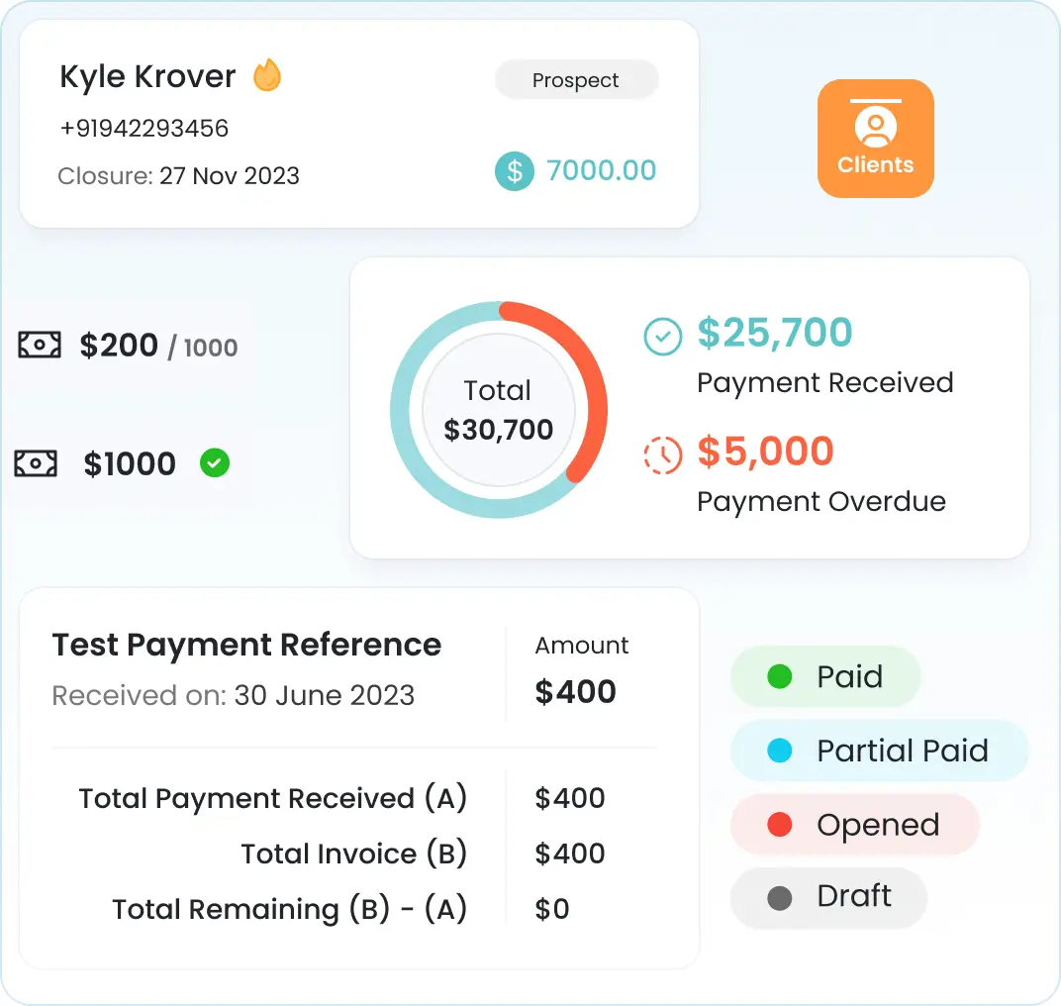Viewport: 1061px width, 1006px height.
Task: Click the Prospect badge
Action: (x=576, y=80)
